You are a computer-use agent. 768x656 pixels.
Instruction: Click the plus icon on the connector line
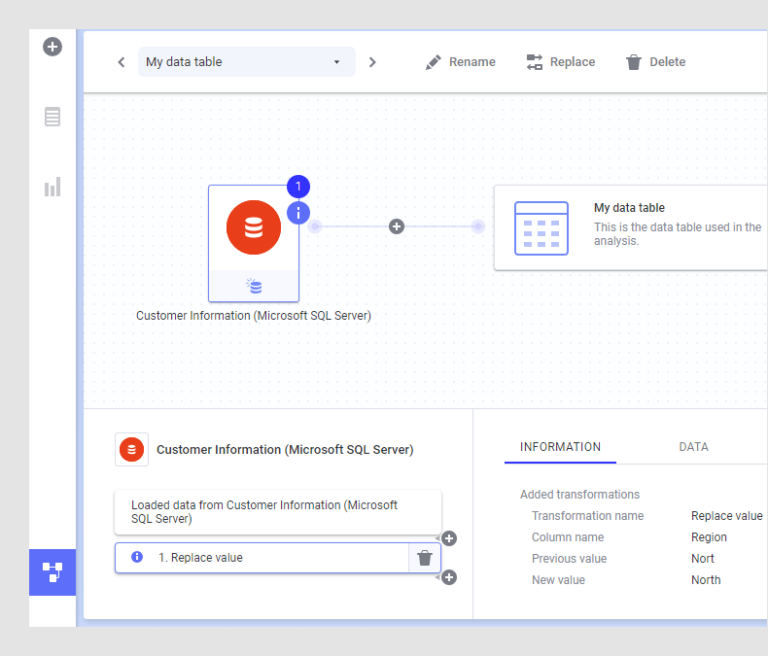coord(397,226)
